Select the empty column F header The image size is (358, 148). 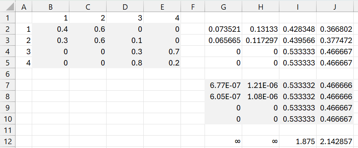[x=193, y=7]
